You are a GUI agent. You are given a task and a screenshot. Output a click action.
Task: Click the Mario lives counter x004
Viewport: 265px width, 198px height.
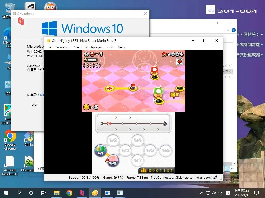[x=172, y=54]
